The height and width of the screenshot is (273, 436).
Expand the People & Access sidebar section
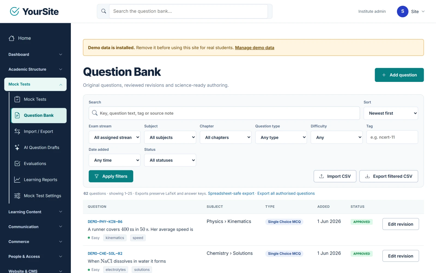(x=35, y=257)
